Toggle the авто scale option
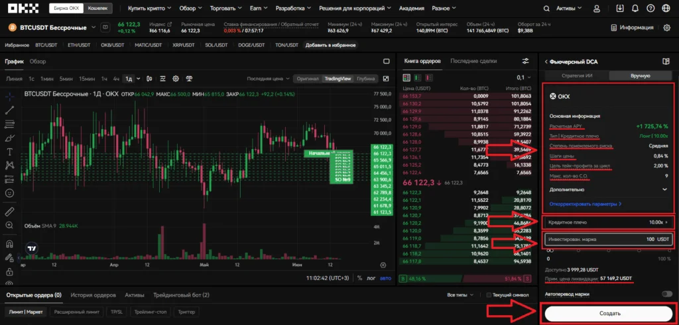The height and width of the screenshot is (325, 679). coord(385,278)
